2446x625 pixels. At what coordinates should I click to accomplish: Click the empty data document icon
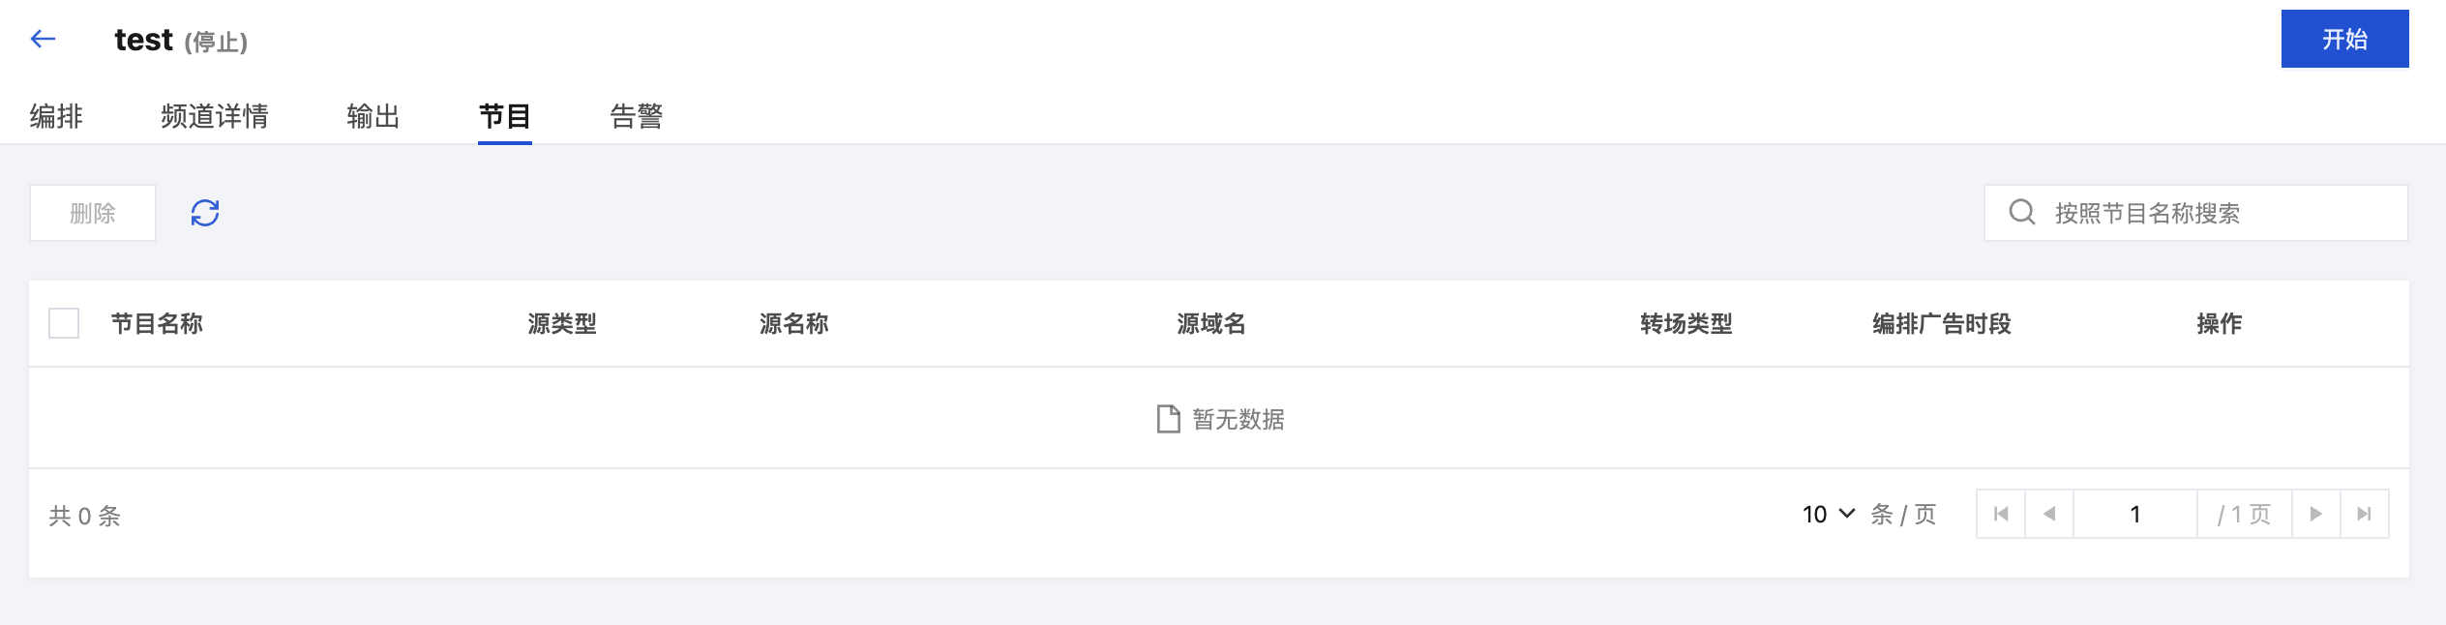[1169, 419]
